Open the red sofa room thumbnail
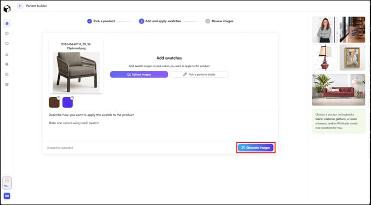This screenshot has height=205, width=371. click(338, 90)
